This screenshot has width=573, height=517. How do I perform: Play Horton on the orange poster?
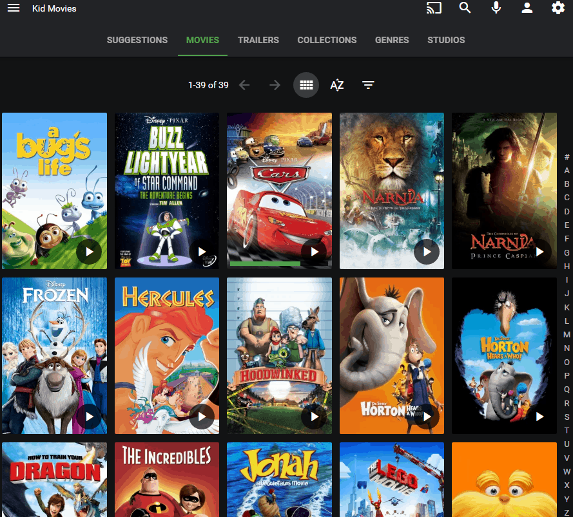tap(427, 416)
